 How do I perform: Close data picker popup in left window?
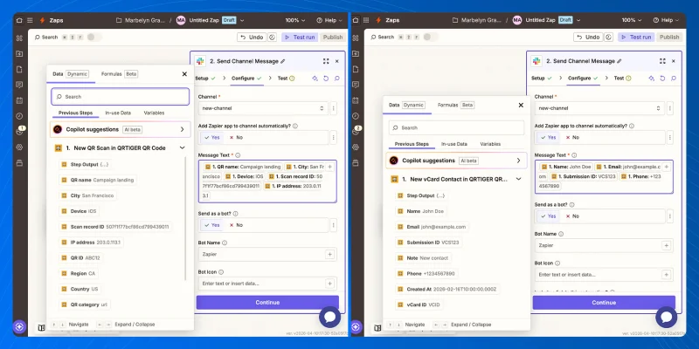coord(184,74)
